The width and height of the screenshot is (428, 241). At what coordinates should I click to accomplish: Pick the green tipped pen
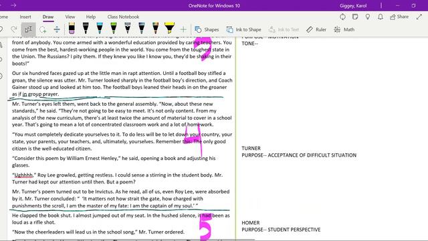coord(114,28)
